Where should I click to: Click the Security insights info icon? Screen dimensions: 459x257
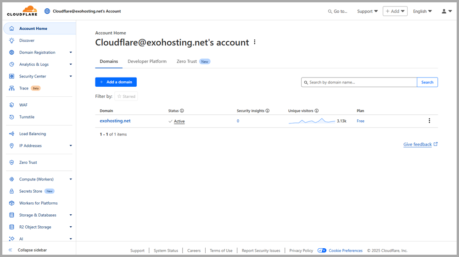pos(268,111)
